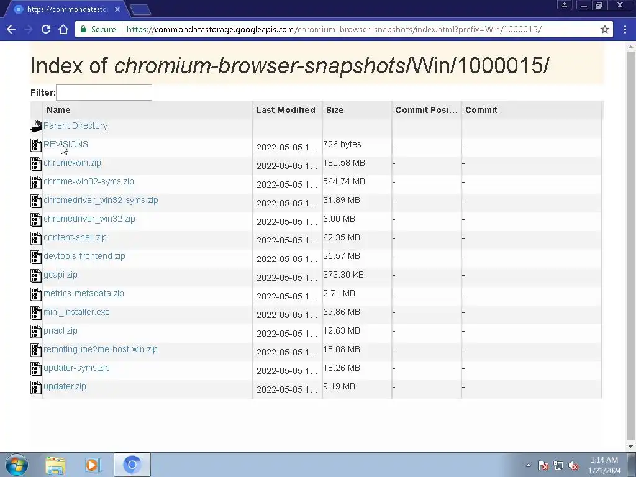The width and height of the screenshot is (636, 477).
Task: Download chromedriver_win32-syms.zip
Action: (x=101, y=201)
